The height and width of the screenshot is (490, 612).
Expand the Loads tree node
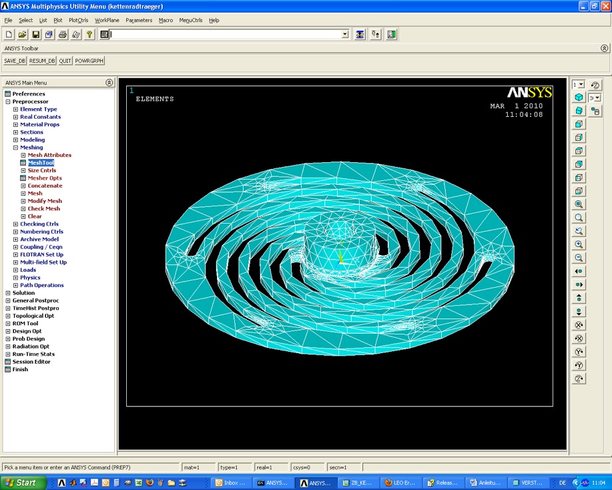[15, 270]
